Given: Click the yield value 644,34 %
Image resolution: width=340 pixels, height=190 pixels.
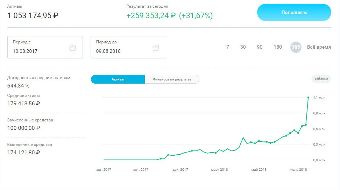Looking at the screenshot, I should tap(18, 86).
